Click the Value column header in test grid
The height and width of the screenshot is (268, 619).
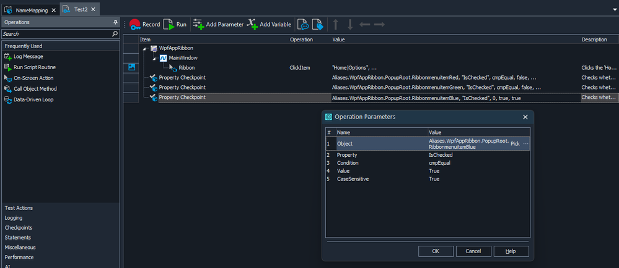pyautogui.click(x=455, y=40)
